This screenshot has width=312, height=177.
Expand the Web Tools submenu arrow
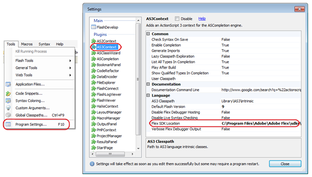[70, 75]
